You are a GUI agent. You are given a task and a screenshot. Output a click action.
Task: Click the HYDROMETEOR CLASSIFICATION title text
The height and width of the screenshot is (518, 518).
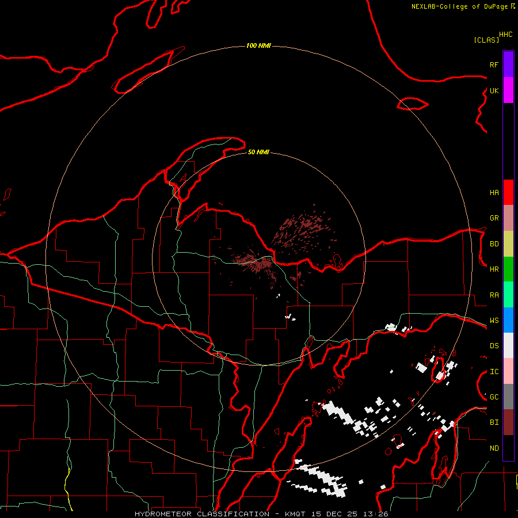click(202, 514)
